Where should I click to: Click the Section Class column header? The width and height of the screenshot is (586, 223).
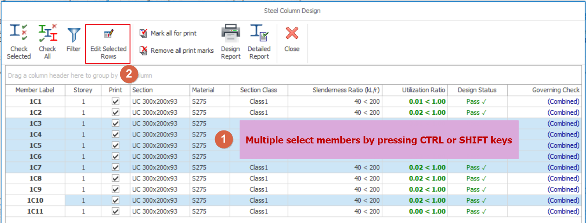pos(258,90)
